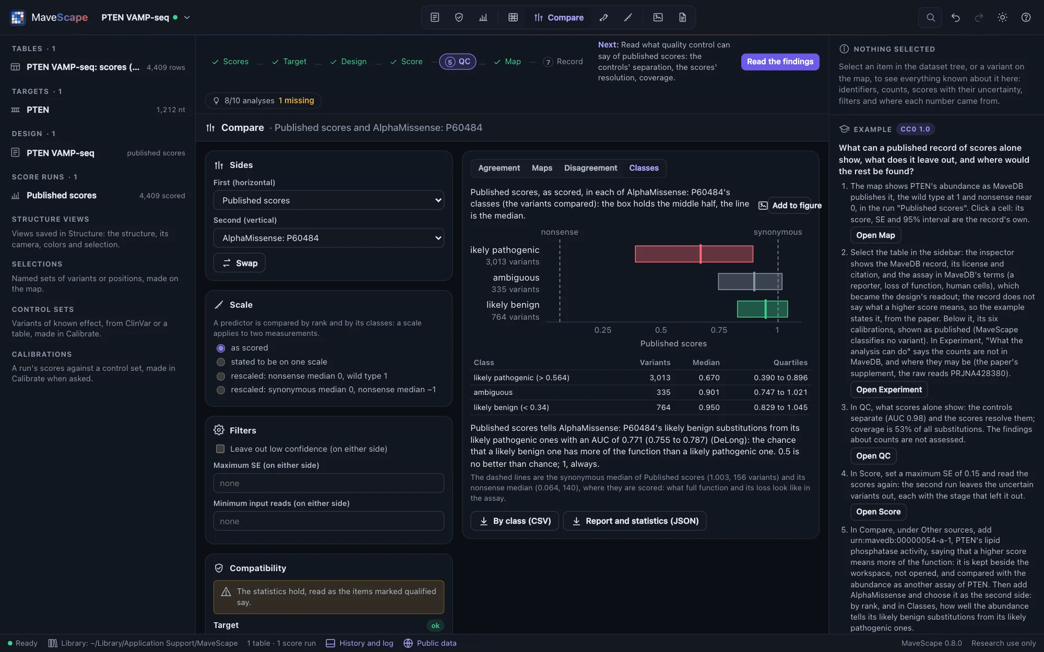Select 'rescaled: synonymous median 0, nonsense median –1'
This screenshot has height=652, width=1044.
click(x=221, y=390)
